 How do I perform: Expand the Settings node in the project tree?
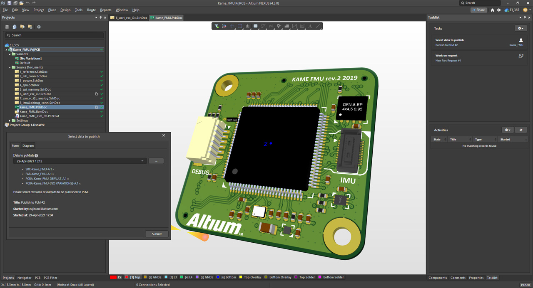(9, 120)
